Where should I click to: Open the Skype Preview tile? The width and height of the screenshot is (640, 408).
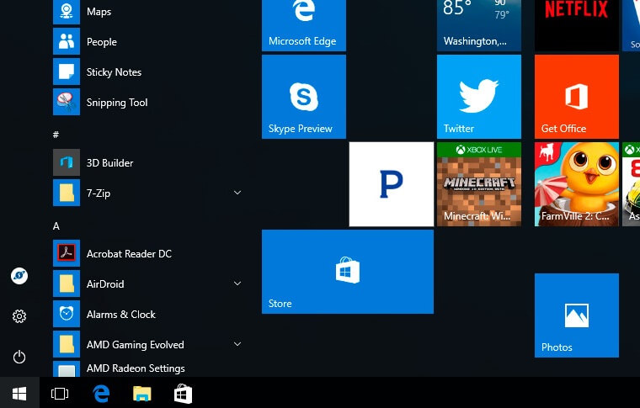point(304,97)
